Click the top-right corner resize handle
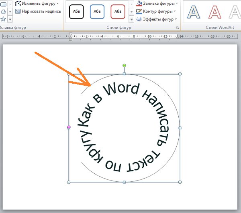This screenshot has width=241, height=213. click(180, 74)
